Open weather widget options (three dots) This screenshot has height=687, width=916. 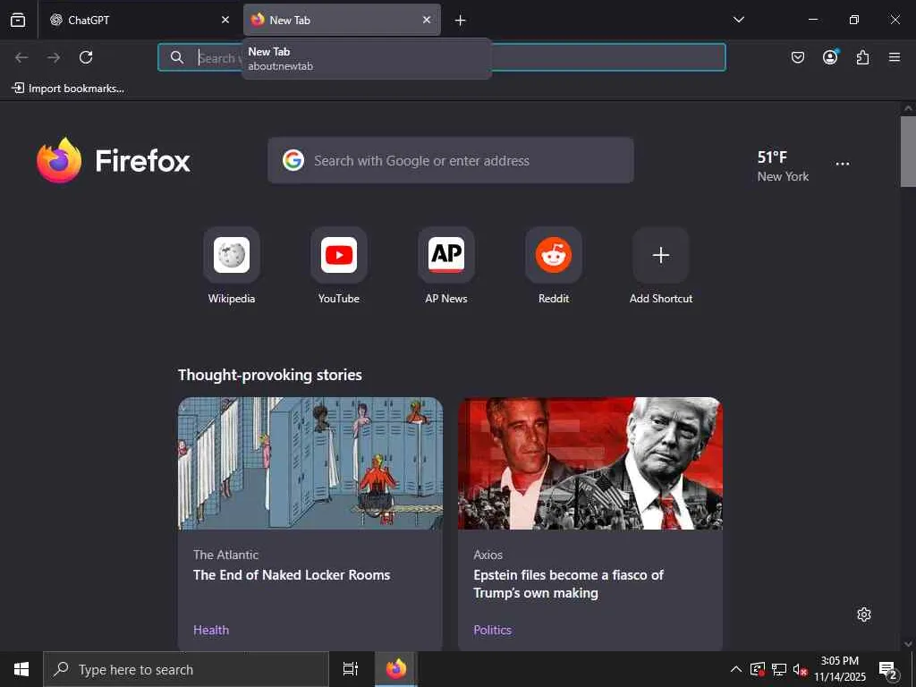click(x=843, y=165)
